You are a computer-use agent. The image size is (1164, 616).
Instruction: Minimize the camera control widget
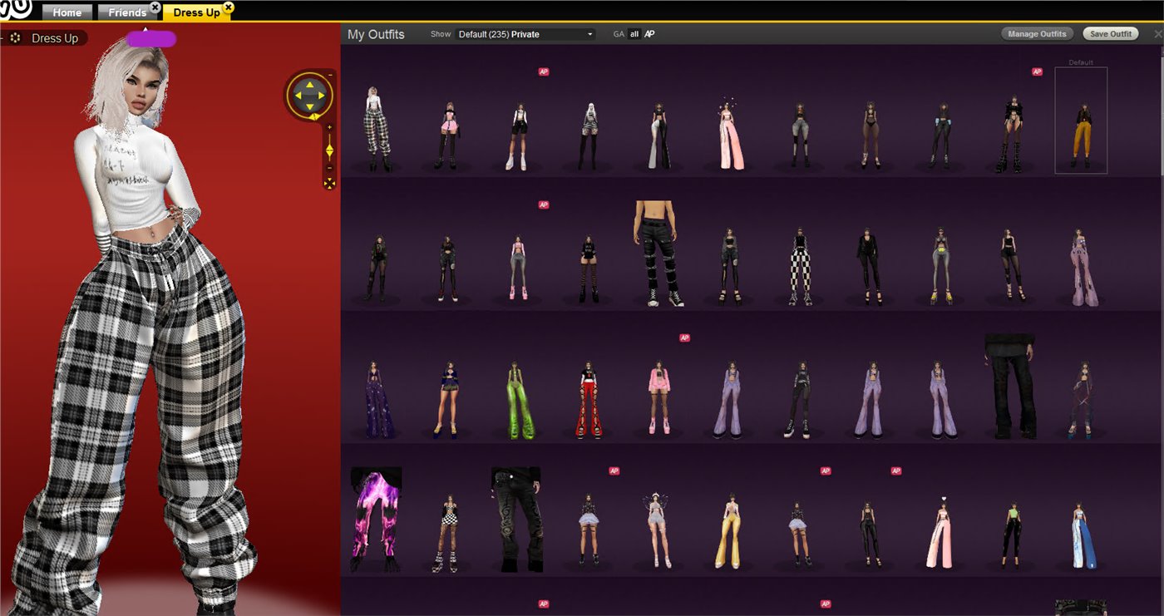pos(330,75)
